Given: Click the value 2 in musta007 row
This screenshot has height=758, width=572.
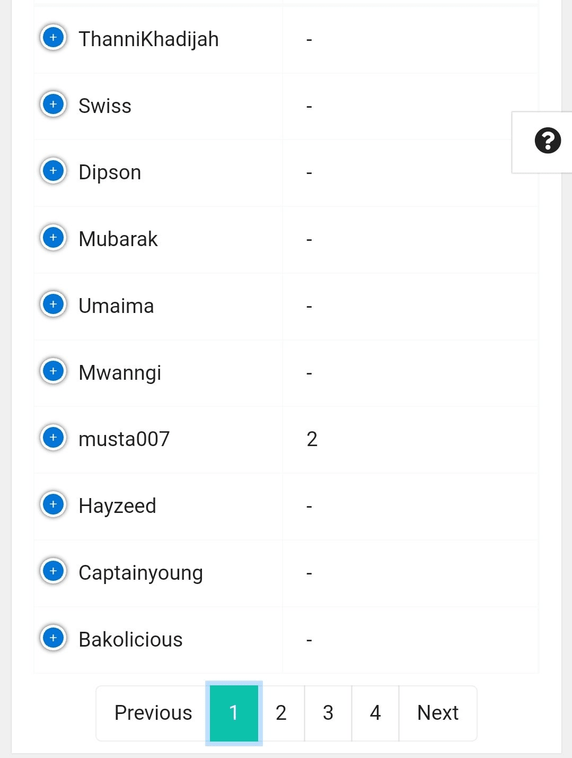Looking at the screenshot, I should coord(312,439).
